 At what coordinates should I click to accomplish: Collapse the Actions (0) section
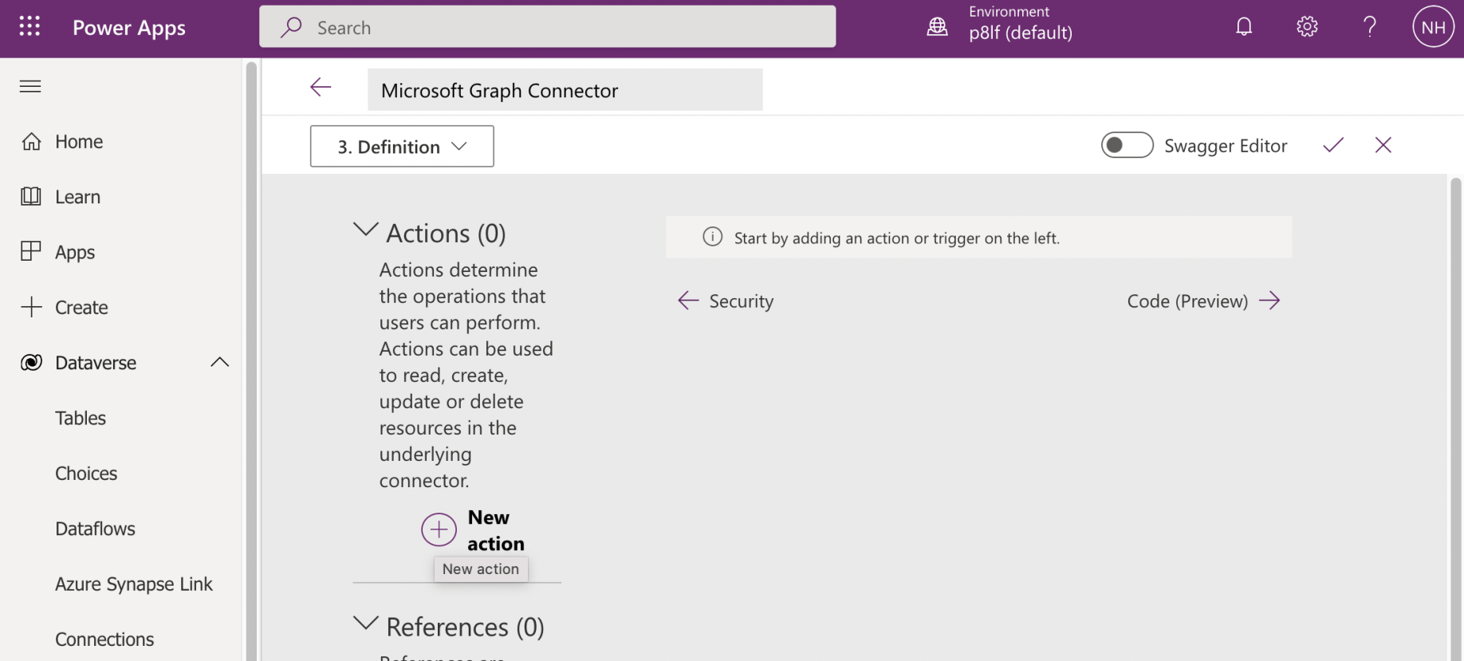[x=366, y=231]
